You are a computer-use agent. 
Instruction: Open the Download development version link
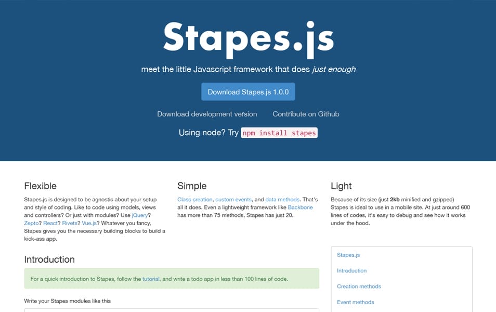pos(207,114)
